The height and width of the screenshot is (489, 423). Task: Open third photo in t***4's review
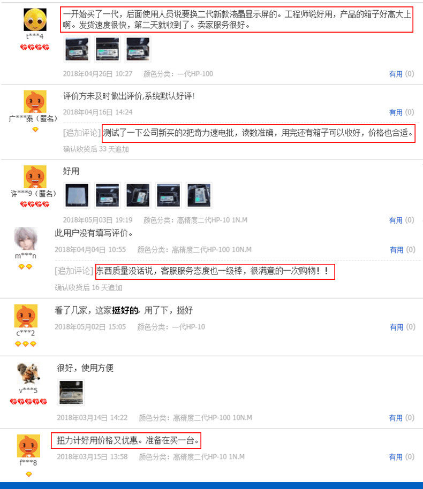point(138,49)
